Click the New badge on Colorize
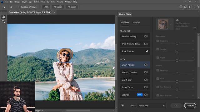The image size is (200, 112). click(140, 95)
